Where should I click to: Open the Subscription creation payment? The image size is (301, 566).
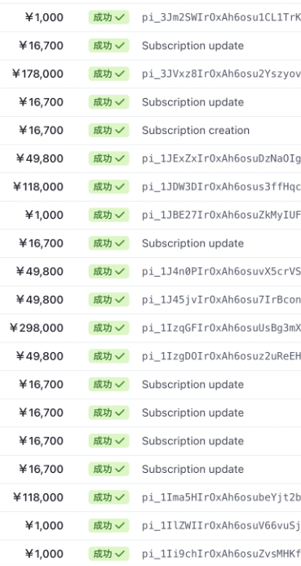[x=196, y=131]
